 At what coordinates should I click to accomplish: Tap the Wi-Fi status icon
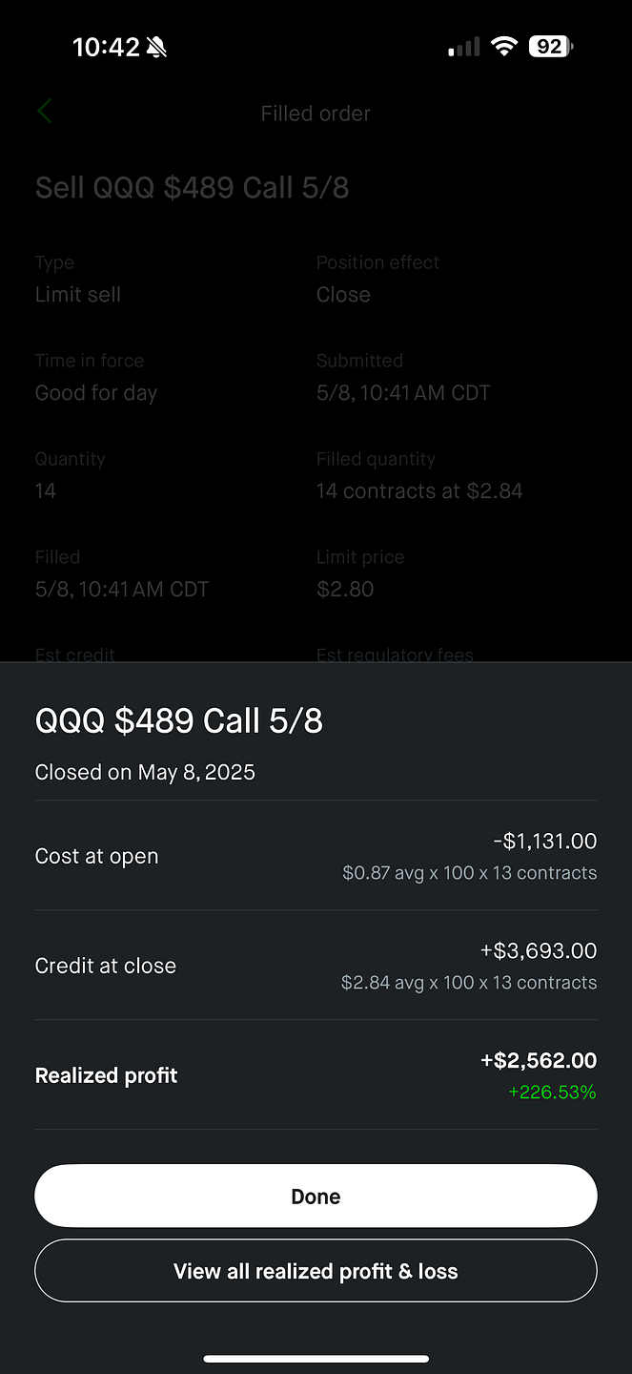pos(503,46)
